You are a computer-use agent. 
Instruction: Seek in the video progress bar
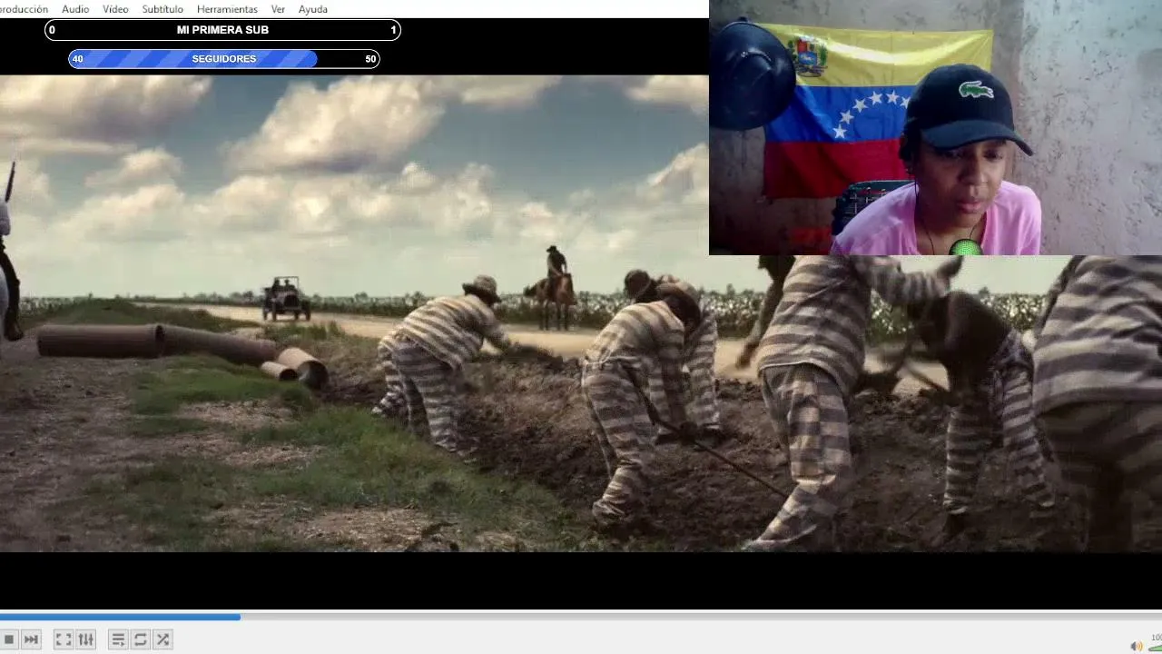581,617
